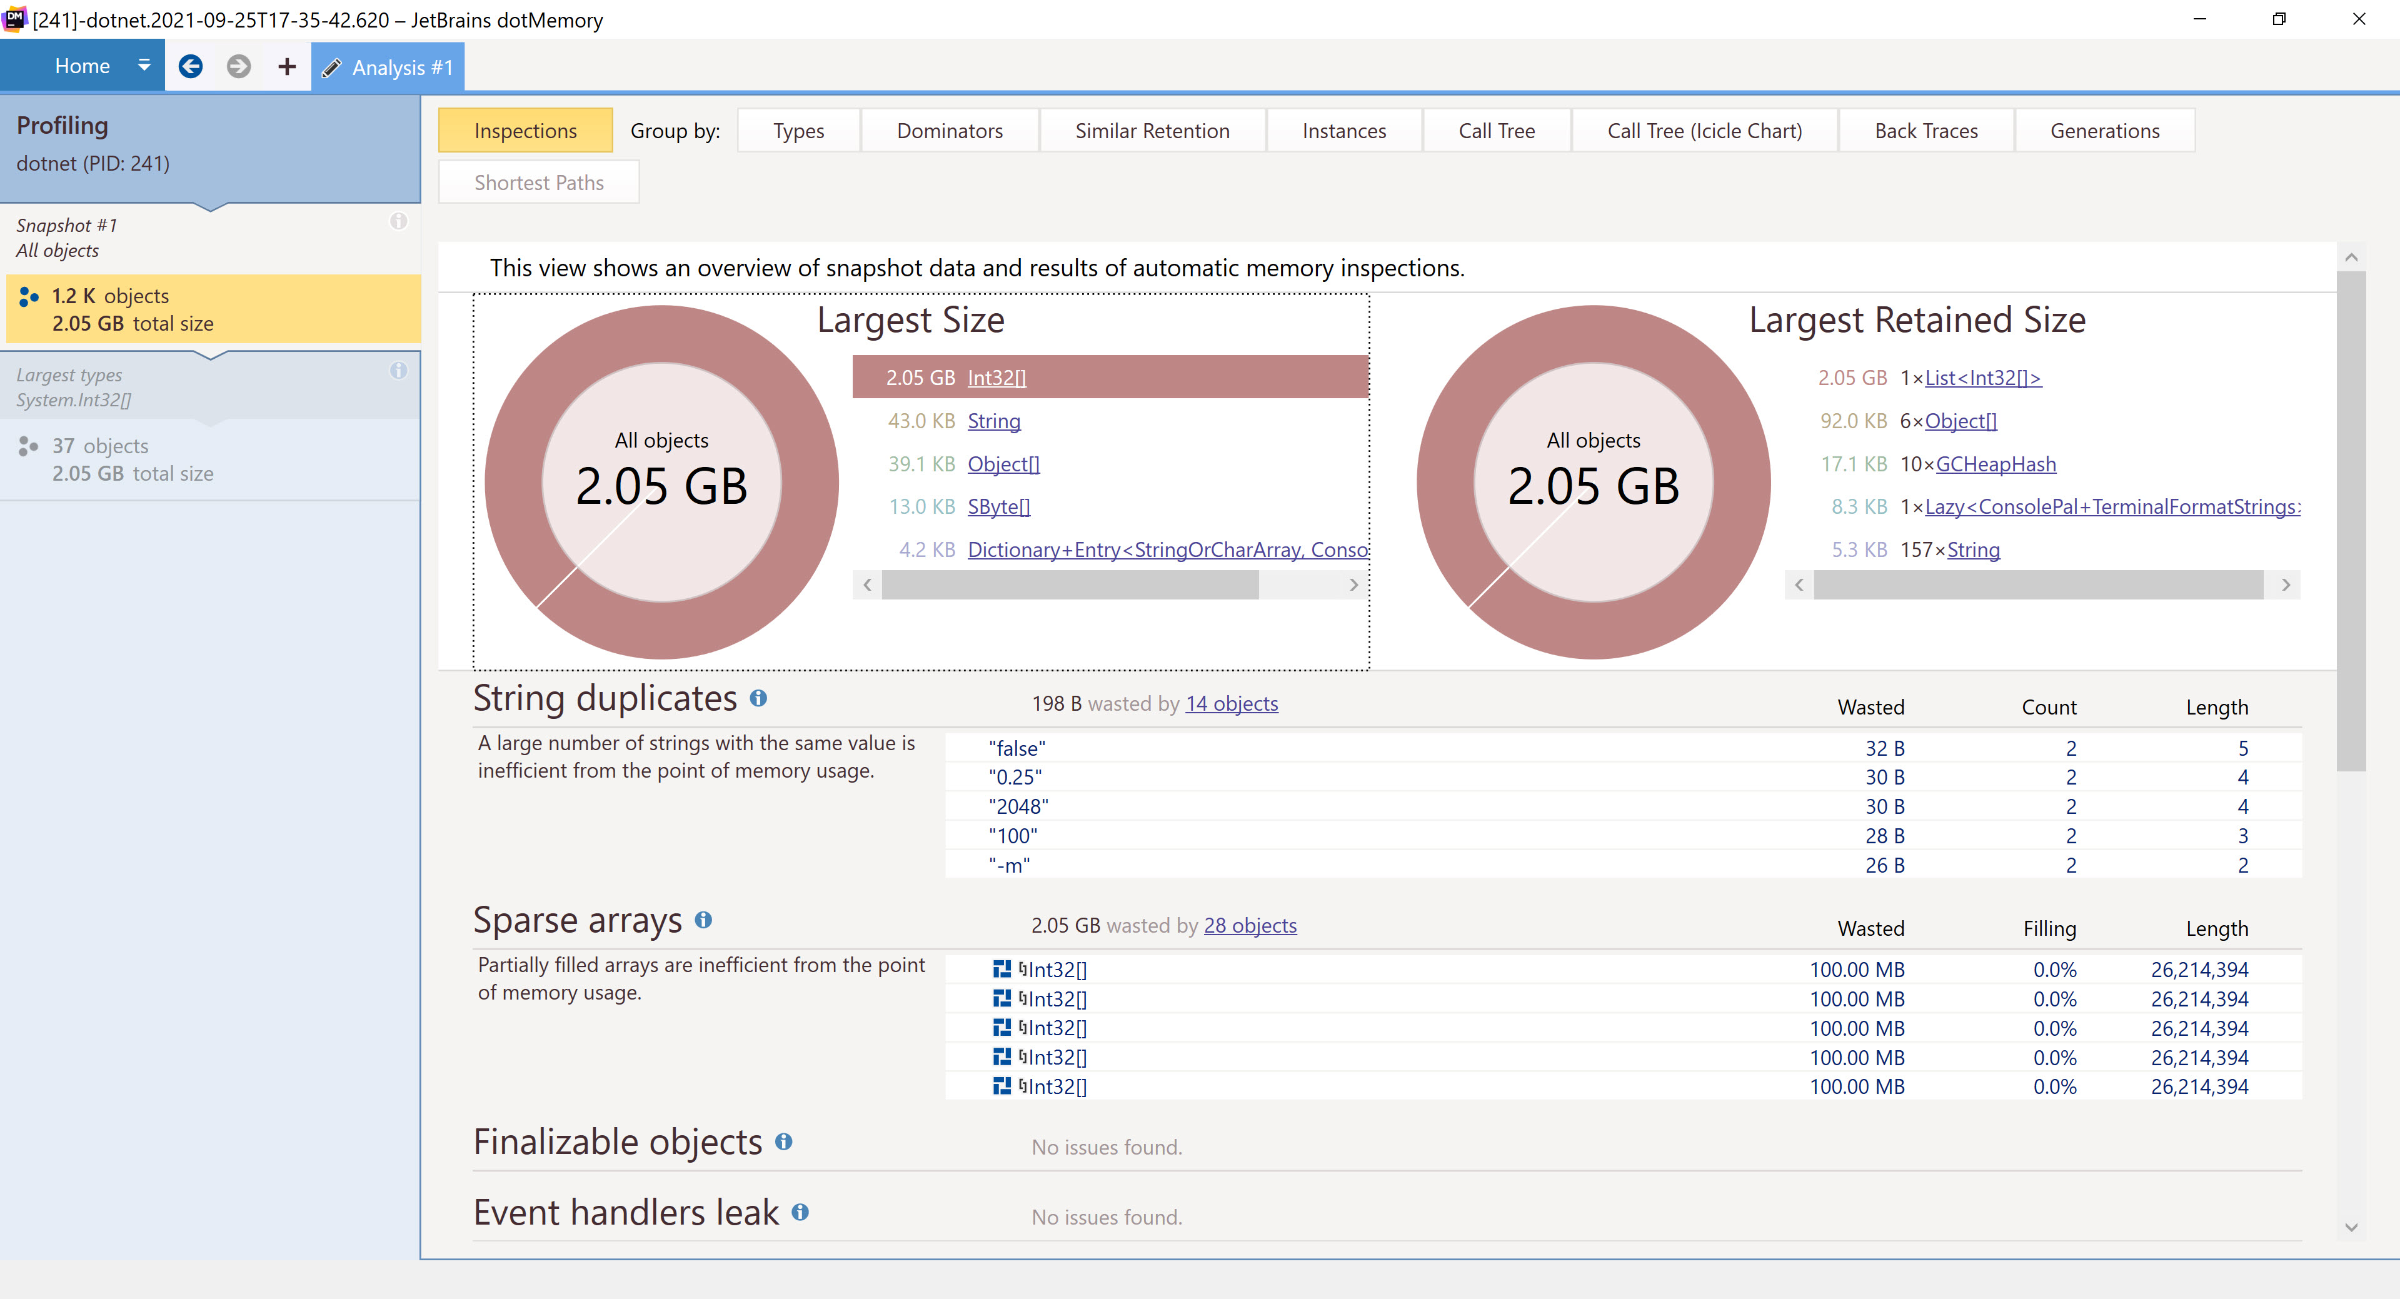Open the List<Int32[]> retained size link
2400x1299 pixels.
1982,378
